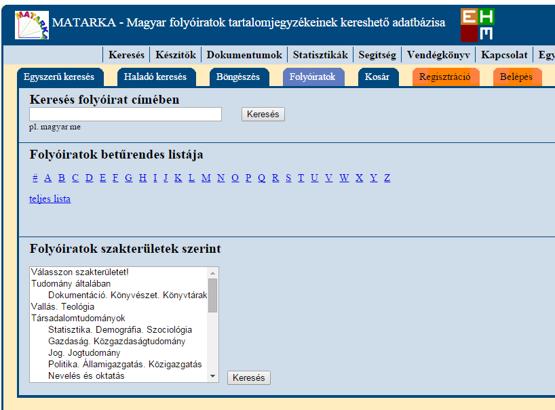This screenshot has width=555, height=410.
Task: Click subject list scrollbar up arrow
Action: (213, 273)
